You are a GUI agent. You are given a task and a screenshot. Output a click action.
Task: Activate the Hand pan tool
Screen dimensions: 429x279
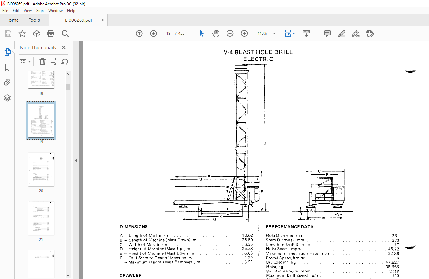(216, 33)
